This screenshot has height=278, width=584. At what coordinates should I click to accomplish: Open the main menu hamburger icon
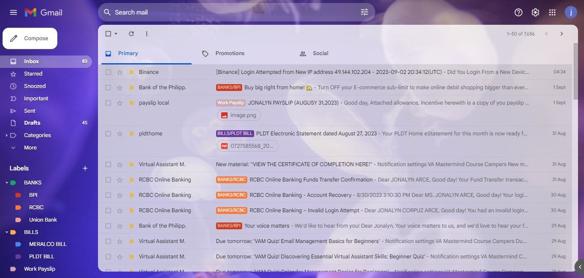(x=13, y=12)
